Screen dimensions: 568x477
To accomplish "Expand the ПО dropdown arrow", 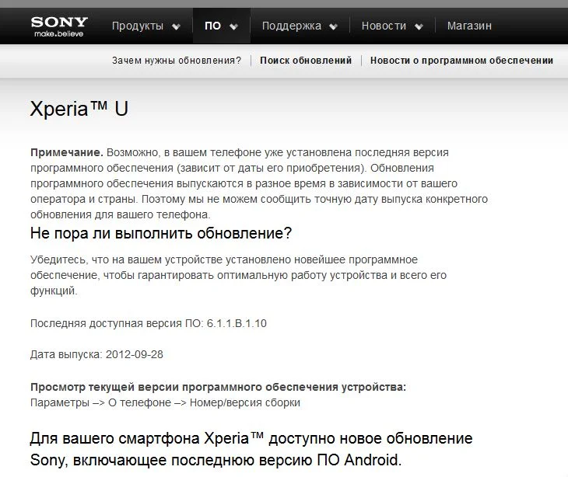I will [233, 26].
